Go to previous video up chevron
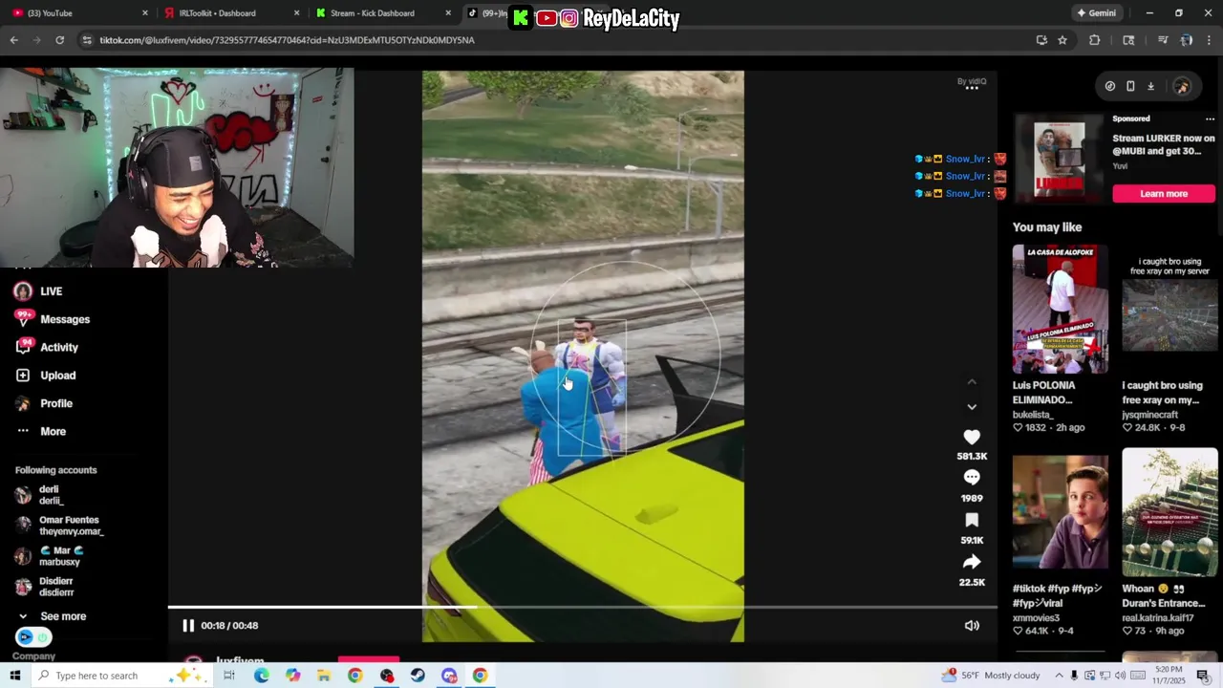 tap(972, 382)
